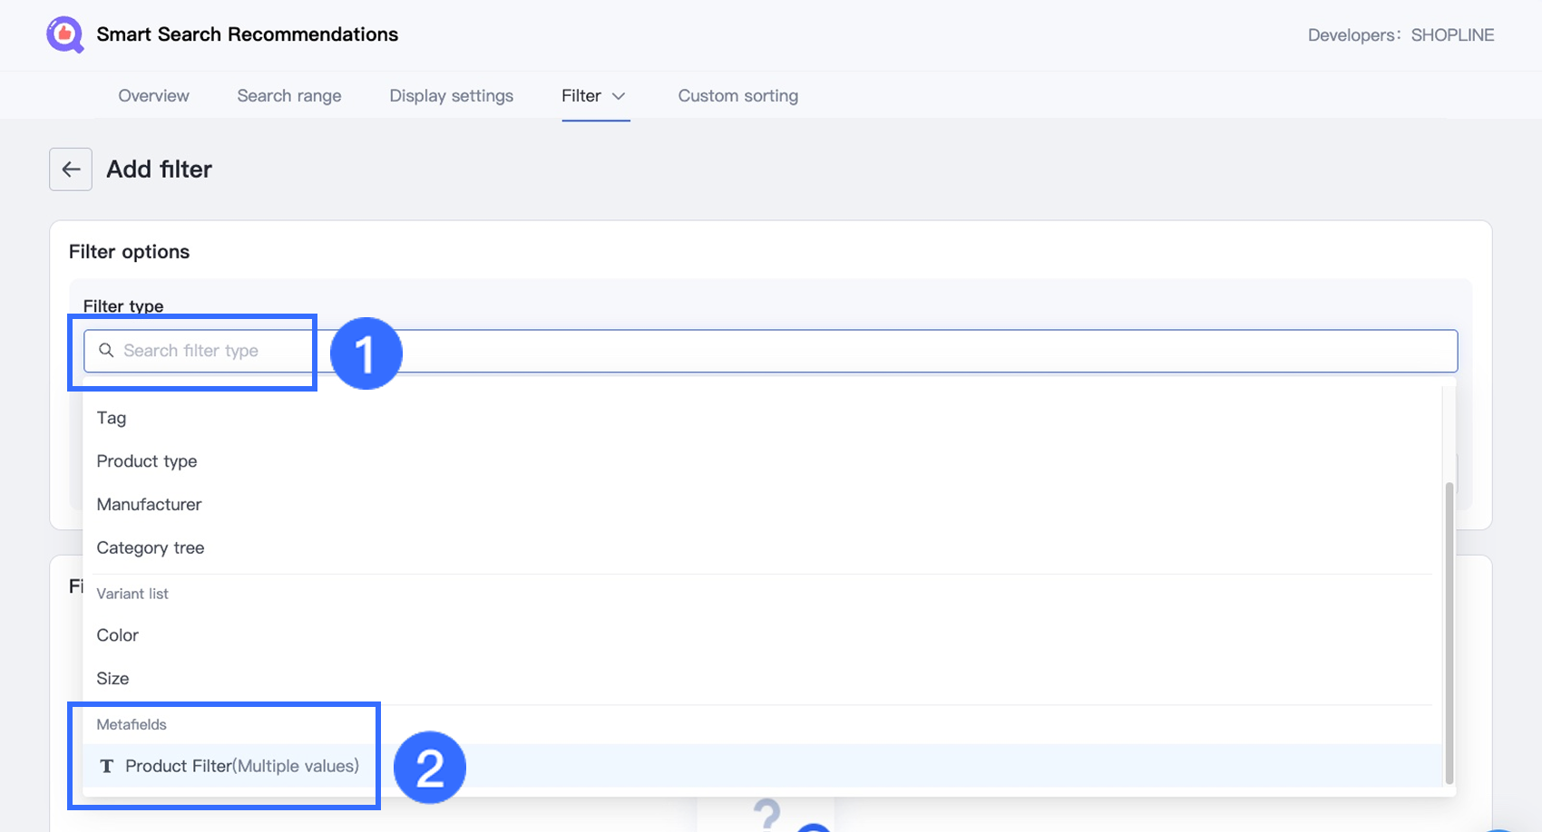Image resolution: width=1542 pixels, height=832 pixels.
Task: Choose the Size variant option
Action: (112, 679)
